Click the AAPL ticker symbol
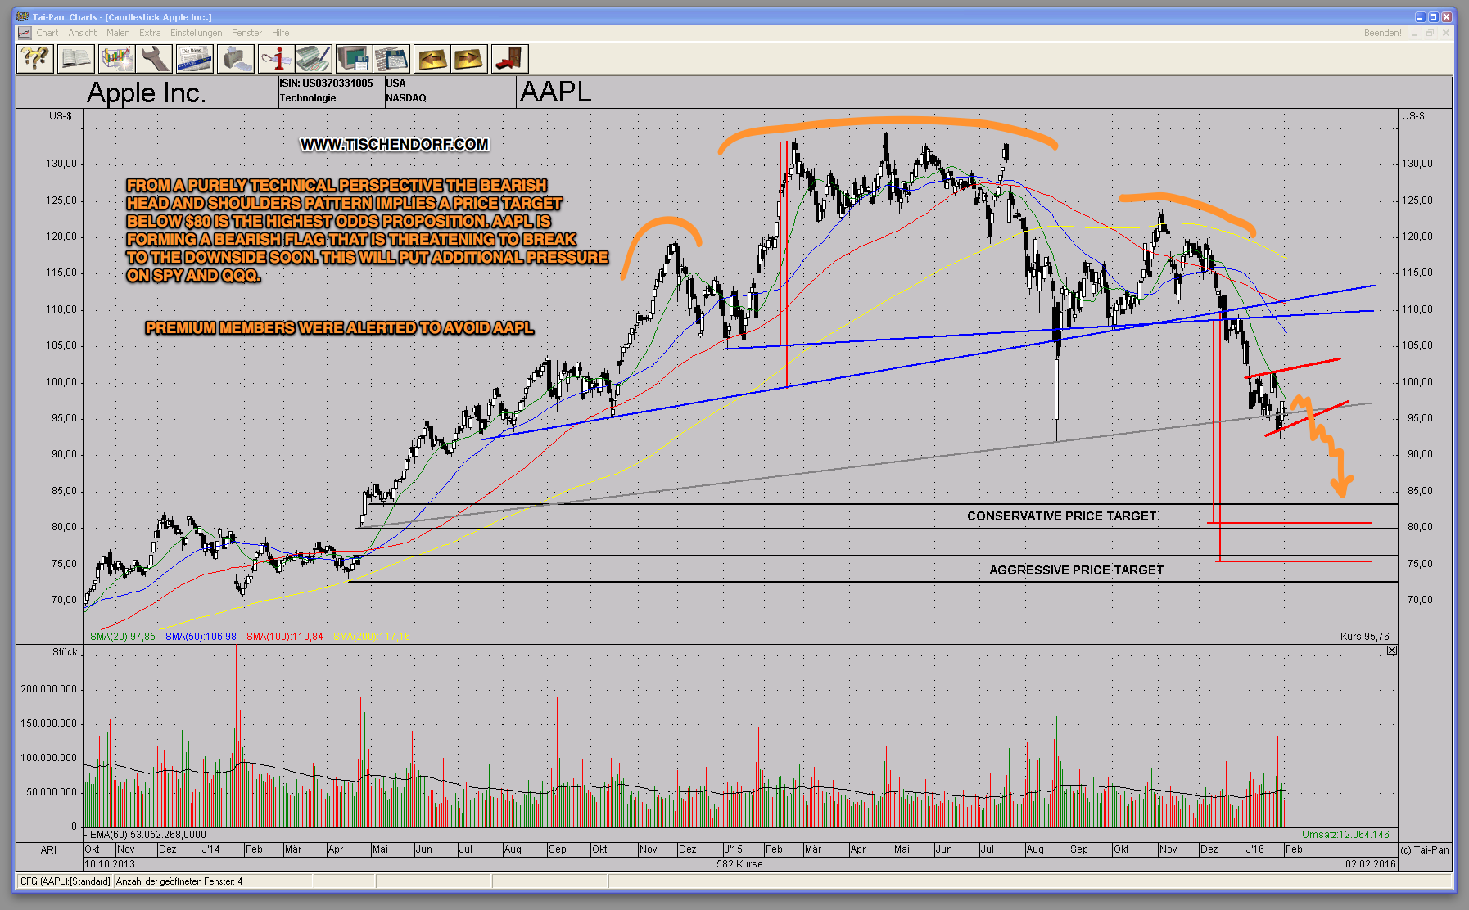The width and height of the screenshot is (1469, 910). [555, 92]
